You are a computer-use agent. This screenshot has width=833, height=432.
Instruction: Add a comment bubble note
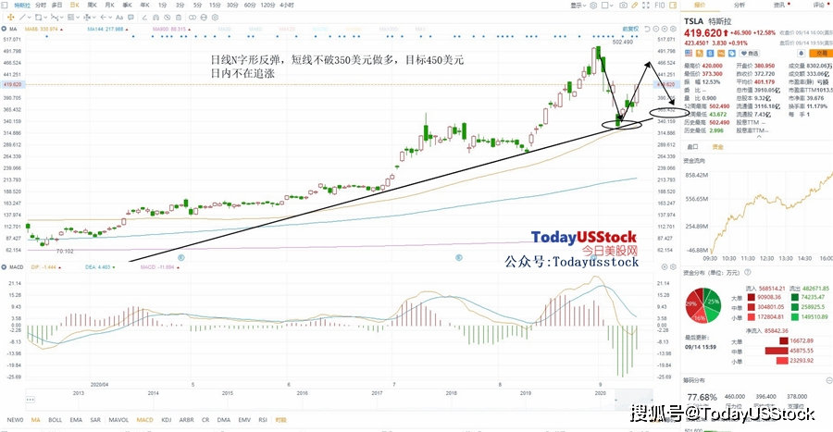(x=131, y=18)
